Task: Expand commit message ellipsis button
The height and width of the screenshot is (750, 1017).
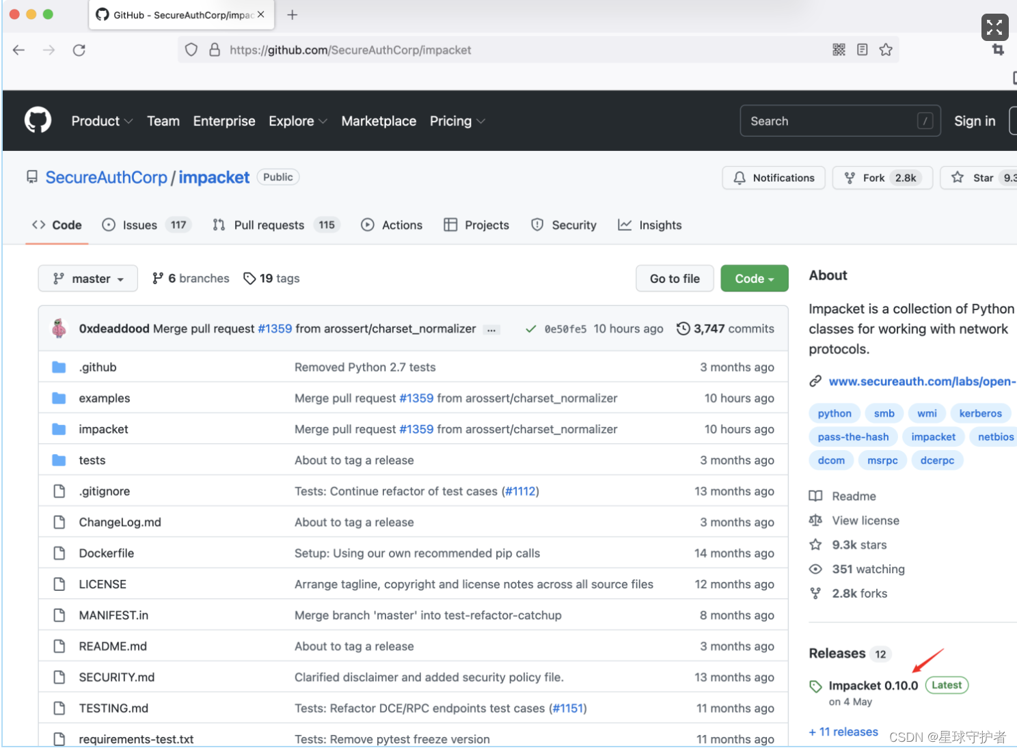Action: click(491, 329)
